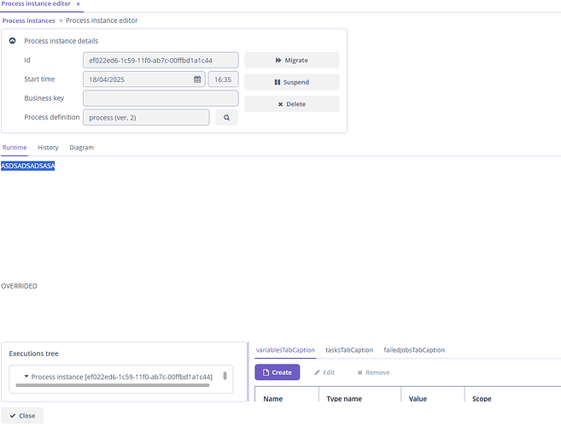The height and width of the screenshot is (427, 561).
Task: Sort by Name column header
Action: (273, 398)
